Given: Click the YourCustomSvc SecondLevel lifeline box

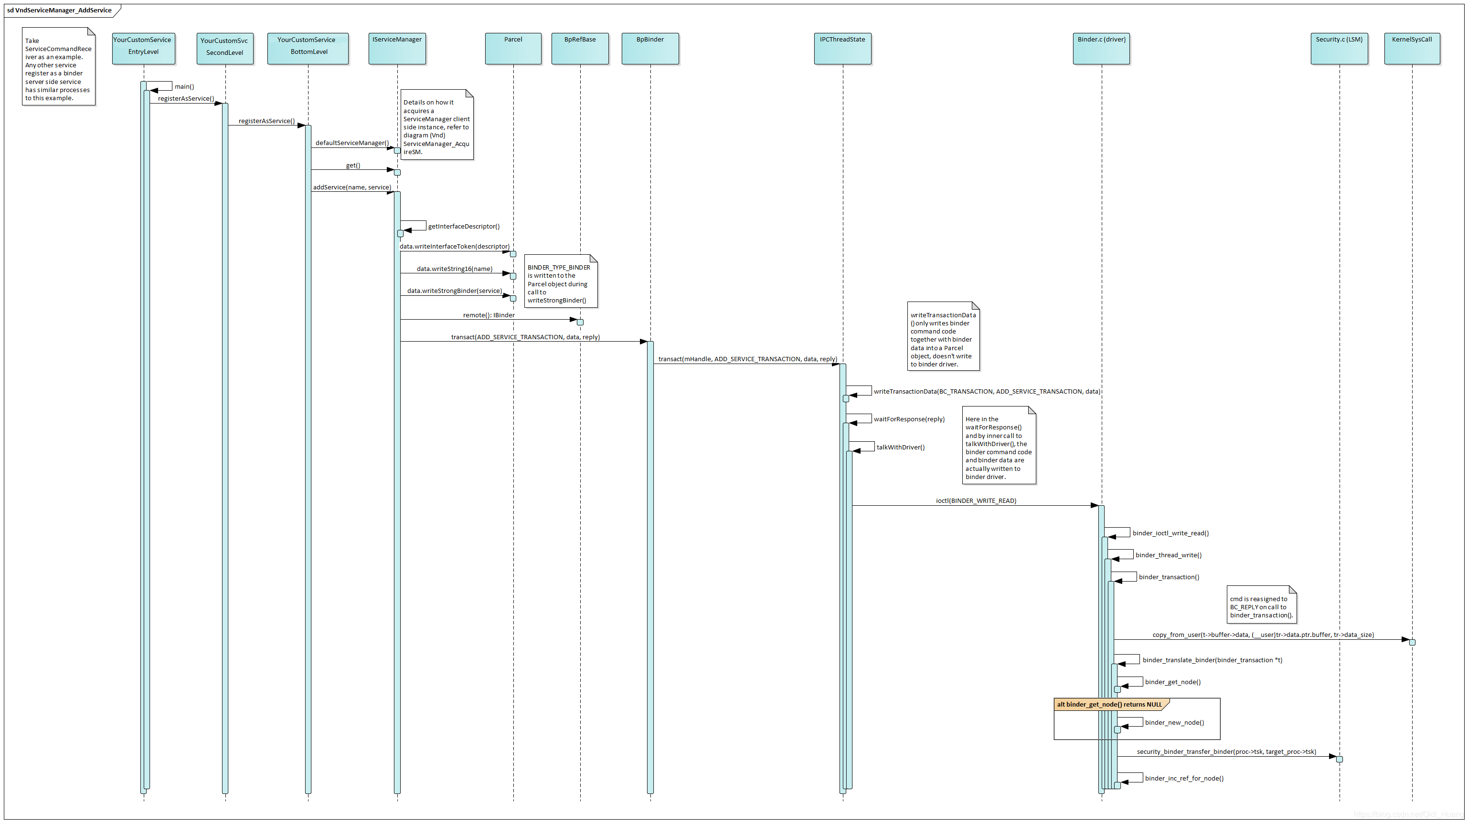Looking at the screenshot, I should (x=224, y=49).
